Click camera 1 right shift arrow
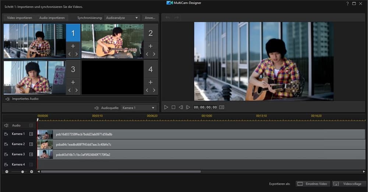The image size is (368, 192). (x=77, y=54)
